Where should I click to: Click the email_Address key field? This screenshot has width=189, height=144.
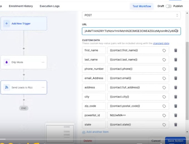[x=94, y=78]
